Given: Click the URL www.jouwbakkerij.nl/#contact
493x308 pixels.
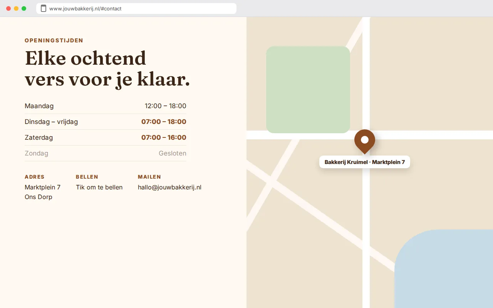Looking at the screenshot, I should [85, 8].
